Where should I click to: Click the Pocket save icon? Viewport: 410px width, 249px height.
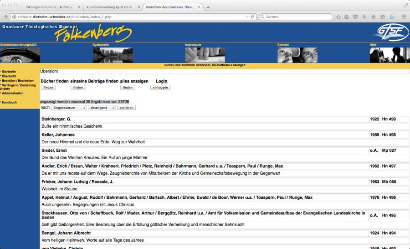(355, 17)
